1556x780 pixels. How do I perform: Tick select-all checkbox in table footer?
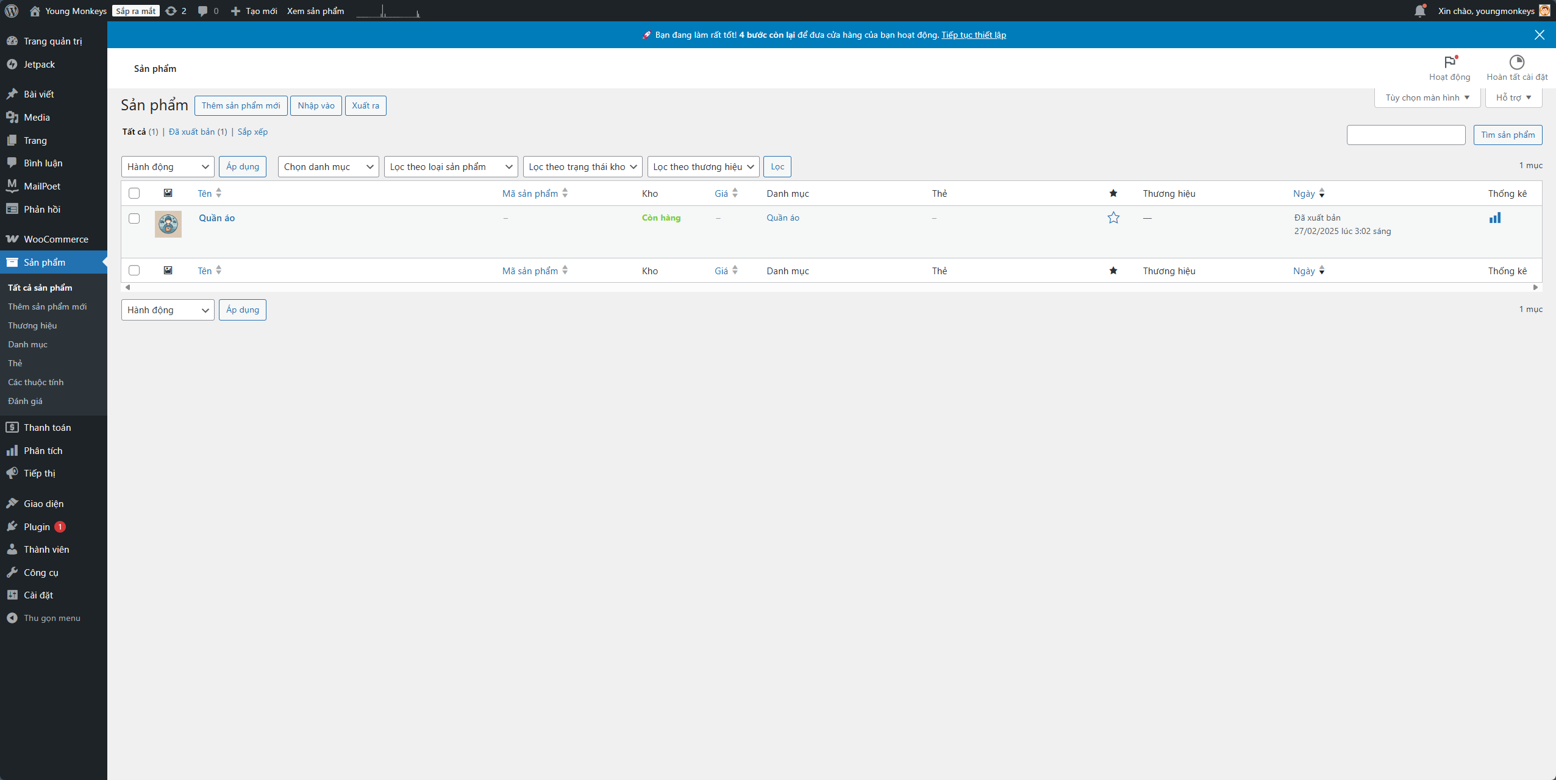(x=134, y=271)
